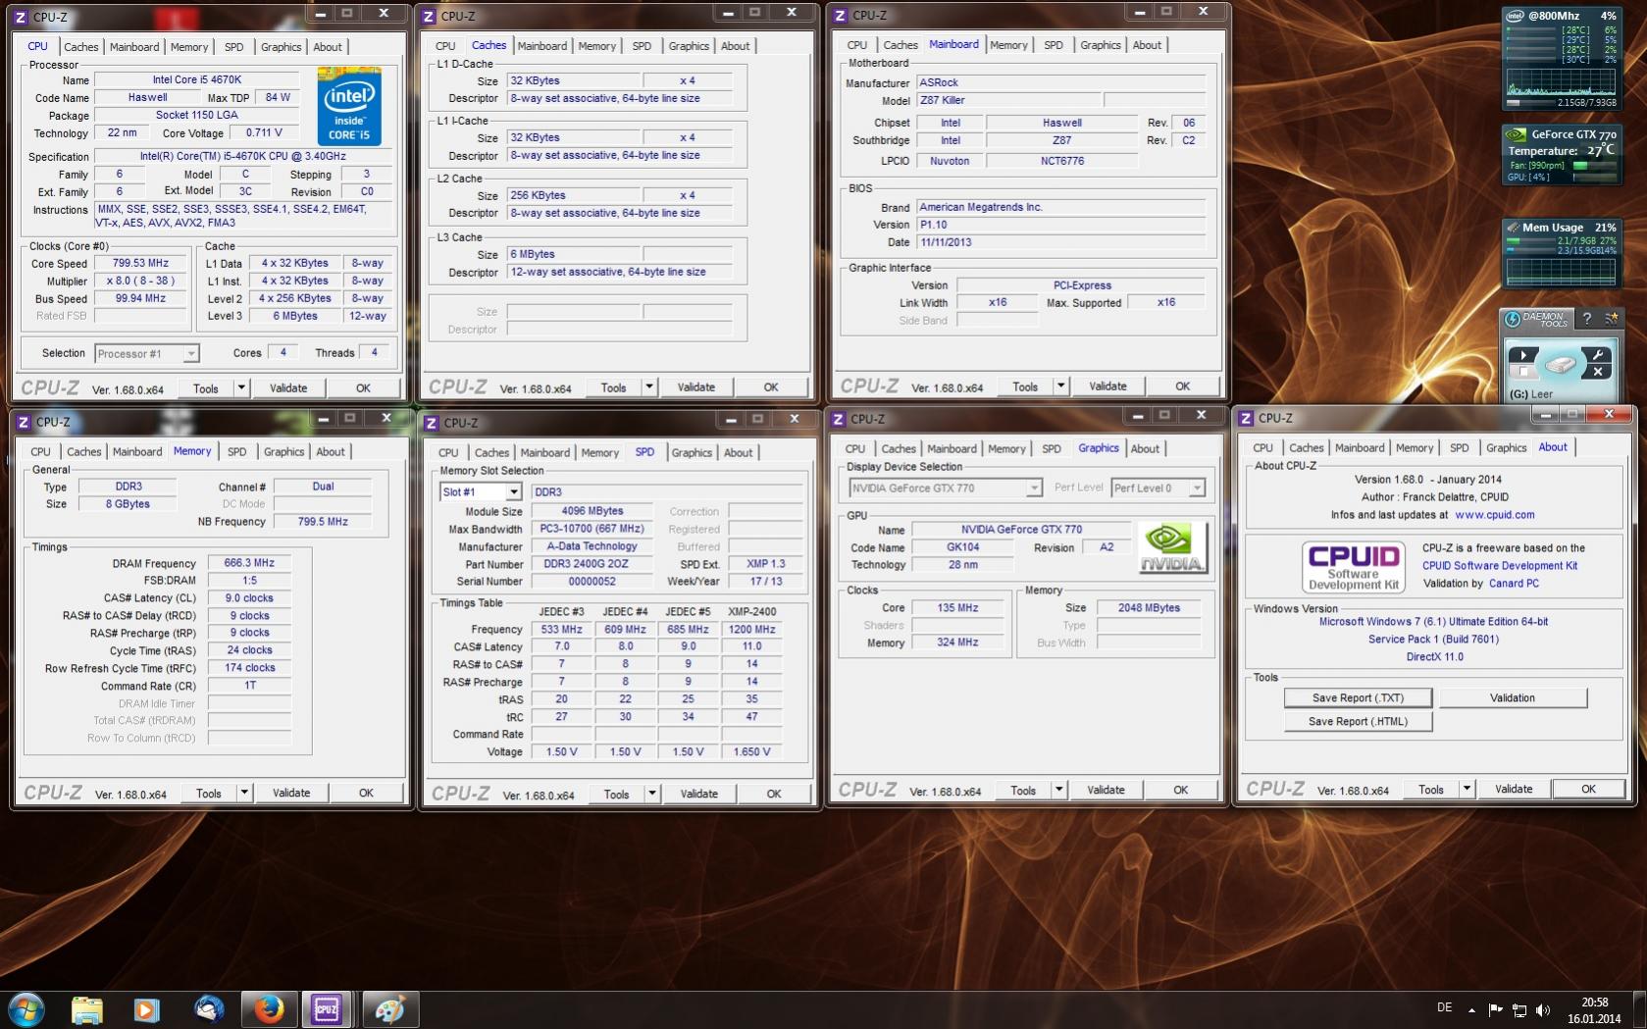Click OK in the Memory timings window
1647x1029 pixels.
(366, 794)
